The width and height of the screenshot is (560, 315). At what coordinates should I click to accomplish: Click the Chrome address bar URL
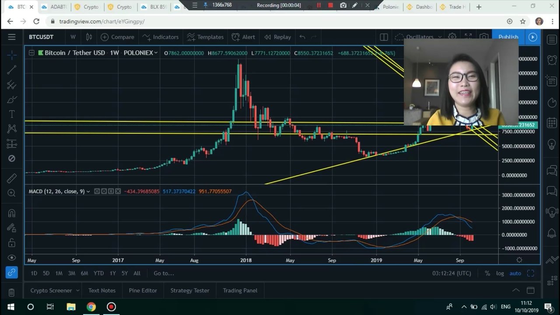tap(102, 21)
